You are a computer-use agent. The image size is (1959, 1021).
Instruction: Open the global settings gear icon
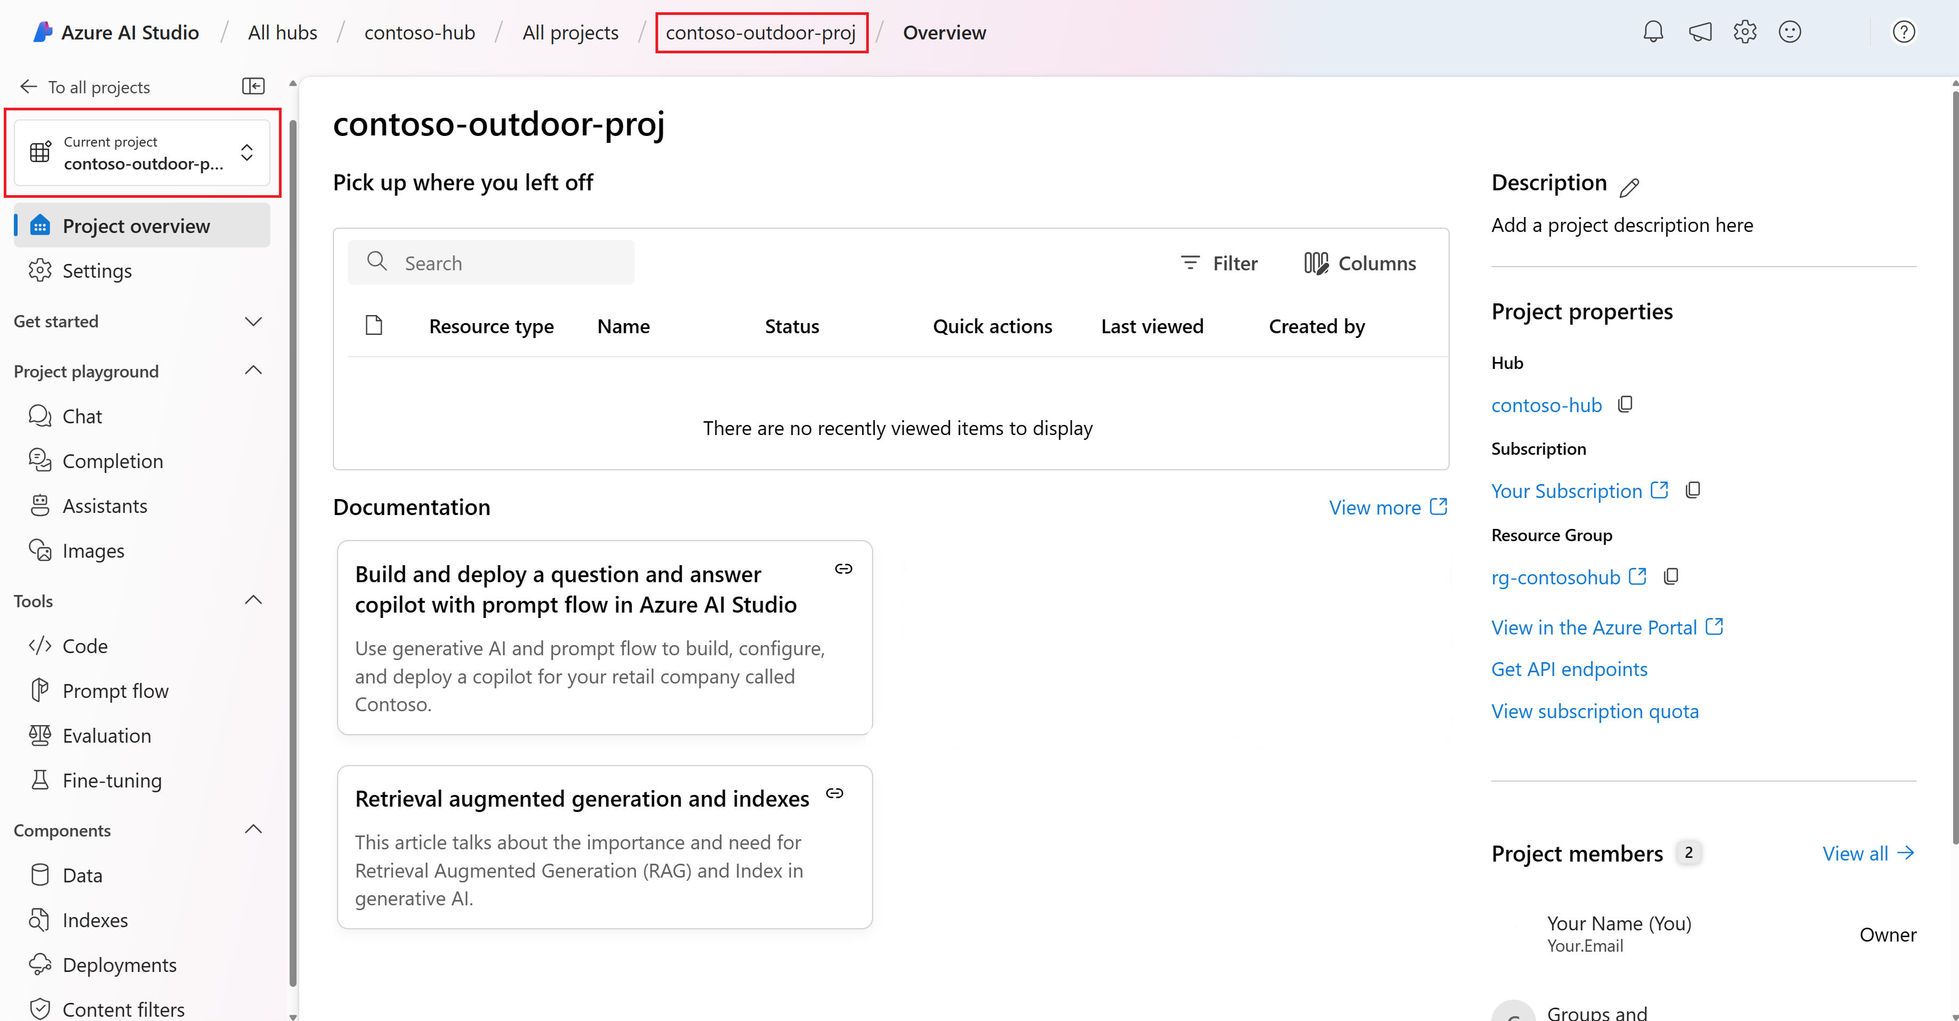coord(1745,32)
